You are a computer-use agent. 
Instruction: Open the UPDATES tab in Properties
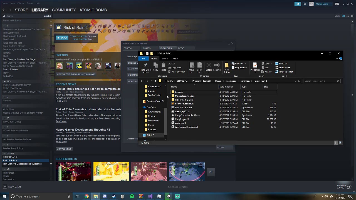(146, 48)
